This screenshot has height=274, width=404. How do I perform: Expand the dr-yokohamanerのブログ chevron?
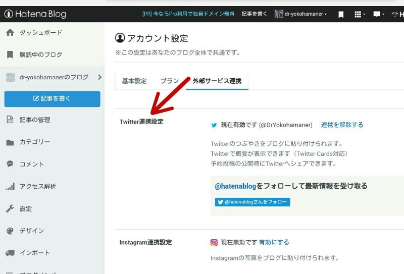[99, 77]
